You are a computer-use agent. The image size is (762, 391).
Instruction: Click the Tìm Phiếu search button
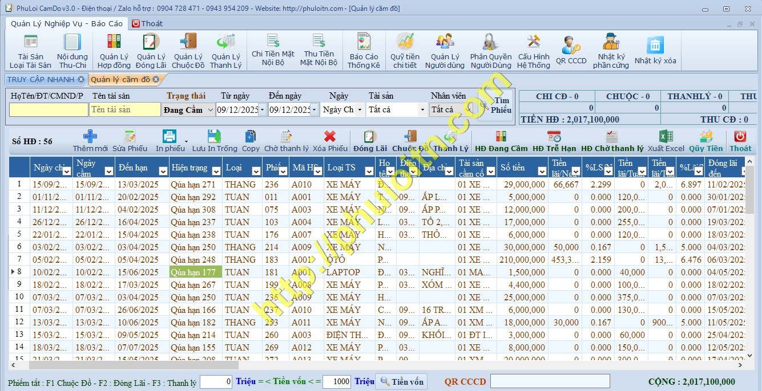click(494, 105)
